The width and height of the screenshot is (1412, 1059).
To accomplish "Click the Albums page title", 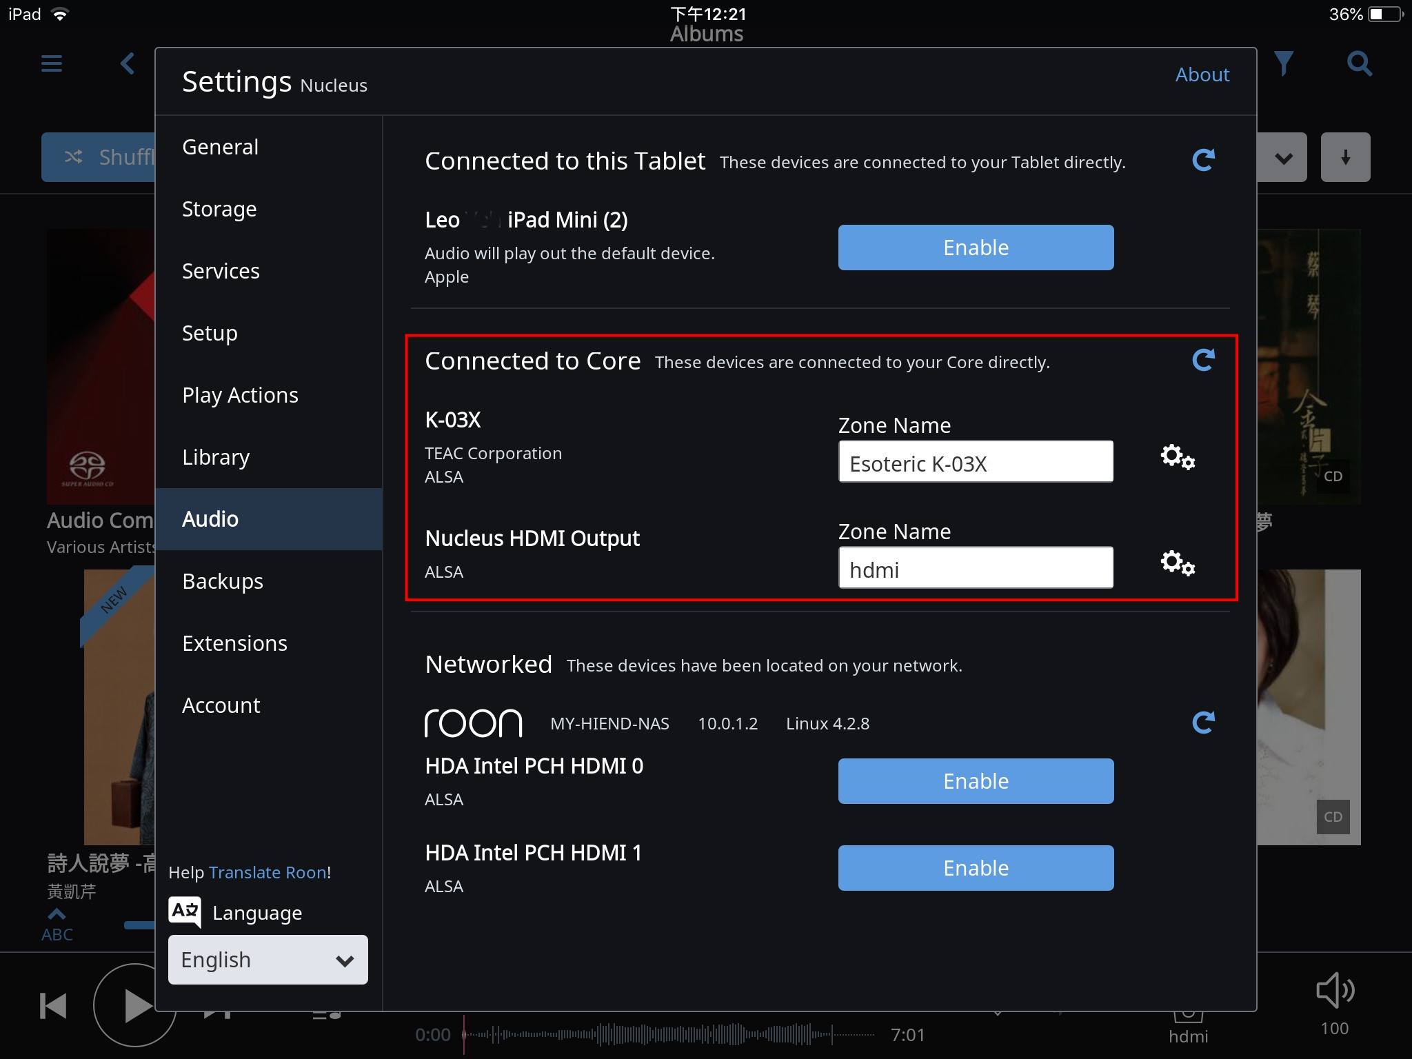I will point(707,34).
